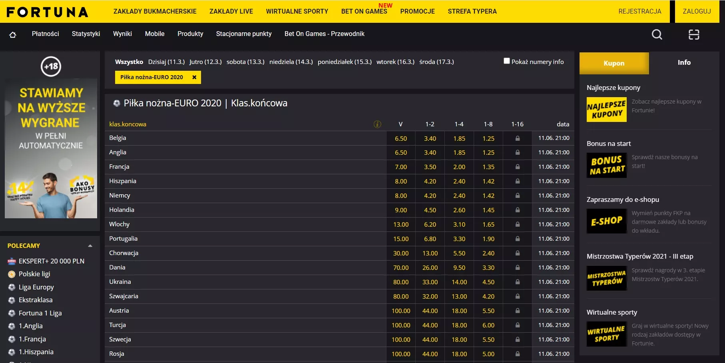
Task: Select Holandia winner odds 9.00
Action: (x=401, y=210)
